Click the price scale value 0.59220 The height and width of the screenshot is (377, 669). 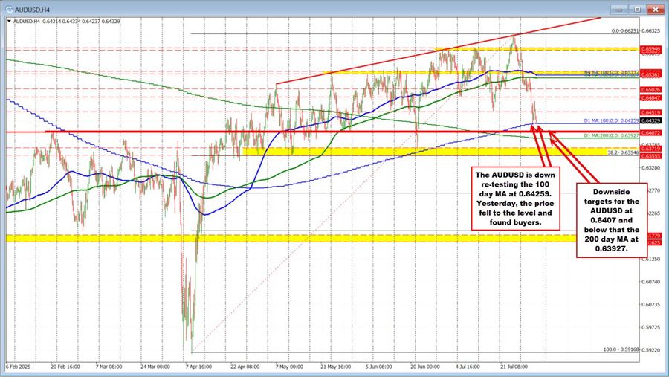653,350
